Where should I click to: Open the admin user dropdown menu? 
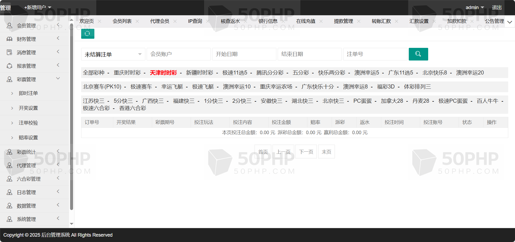point(475,8)
